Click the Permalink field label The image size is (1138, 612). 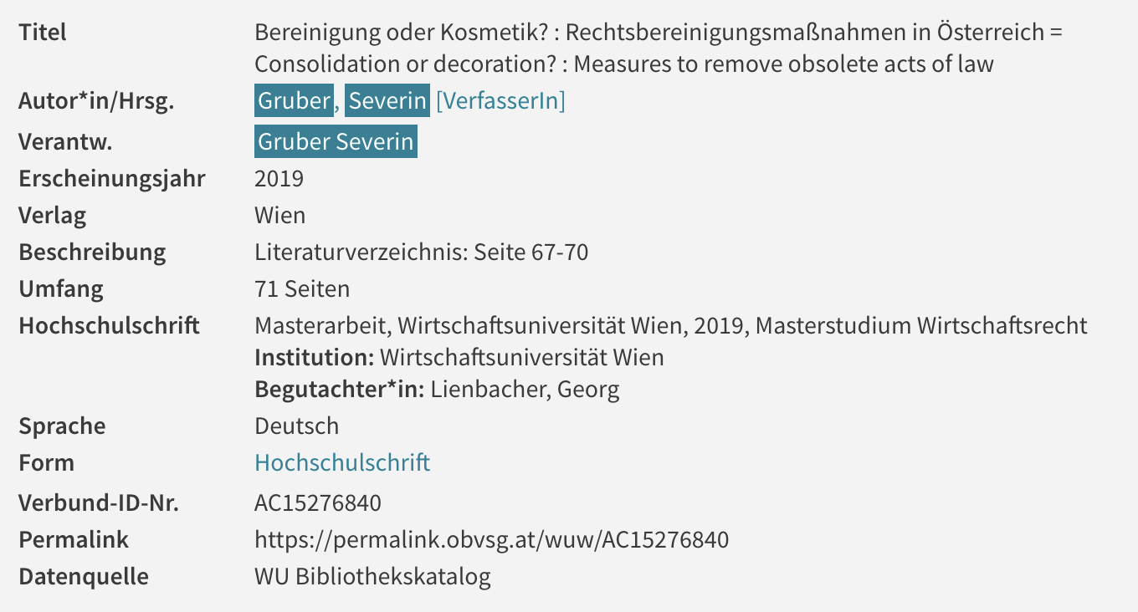74,539
